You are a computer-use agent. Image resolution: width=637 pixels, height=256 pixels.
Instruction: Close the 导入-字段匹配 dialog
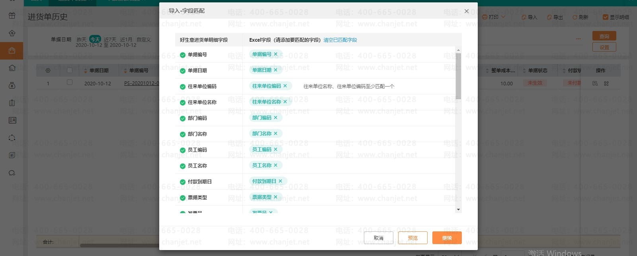(467, 11)
